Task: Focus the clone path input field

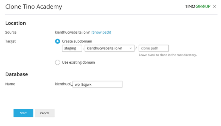Action: pos(153,48)
